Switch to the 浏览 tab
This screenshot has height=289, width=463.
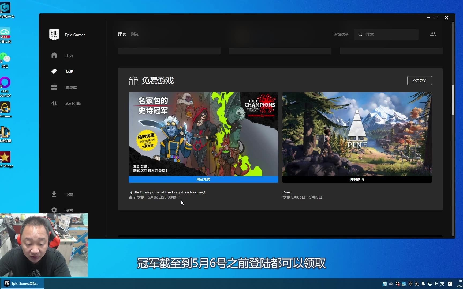135,34
